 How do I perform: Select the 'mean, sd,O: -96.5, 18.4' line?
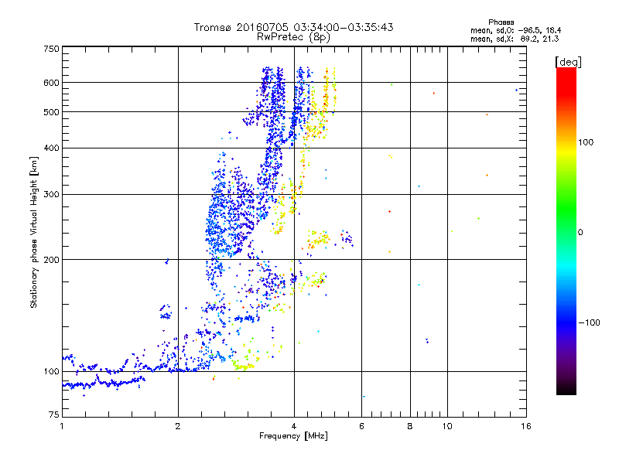tap(515, 30)
